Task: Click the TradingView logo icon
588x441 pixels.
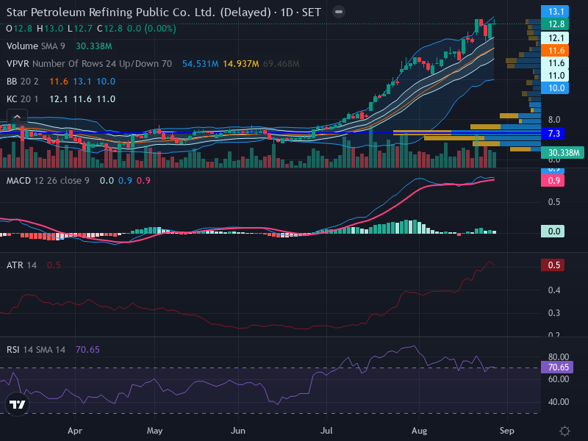Action: 17,404
